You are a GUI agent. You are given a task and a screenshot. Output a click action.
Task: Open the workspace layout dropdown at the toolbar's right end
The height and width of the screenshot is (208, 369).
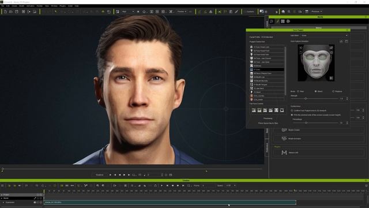[317, 12]
